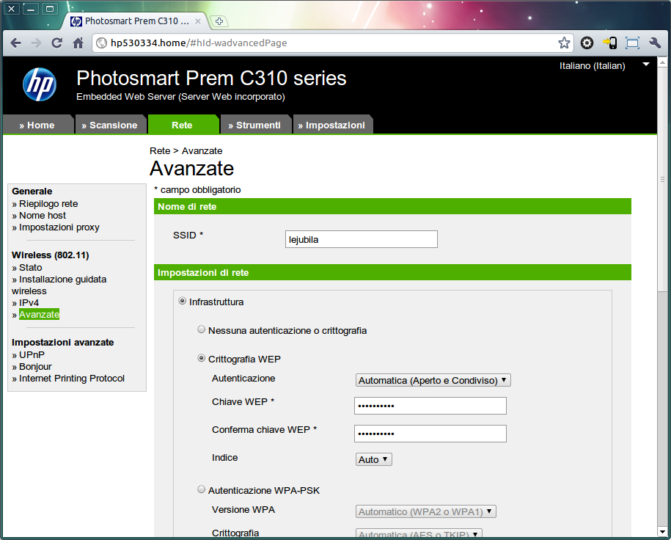Click the screen capture extension icon
This screenshot has width=671, height=540.
(632, 43)
